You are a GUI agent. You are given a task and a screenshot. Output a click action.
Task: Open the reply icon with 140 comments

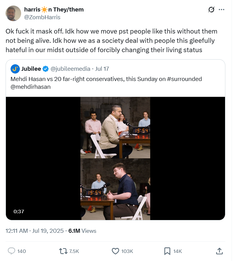pyautogui.click(x=11, y=251)
